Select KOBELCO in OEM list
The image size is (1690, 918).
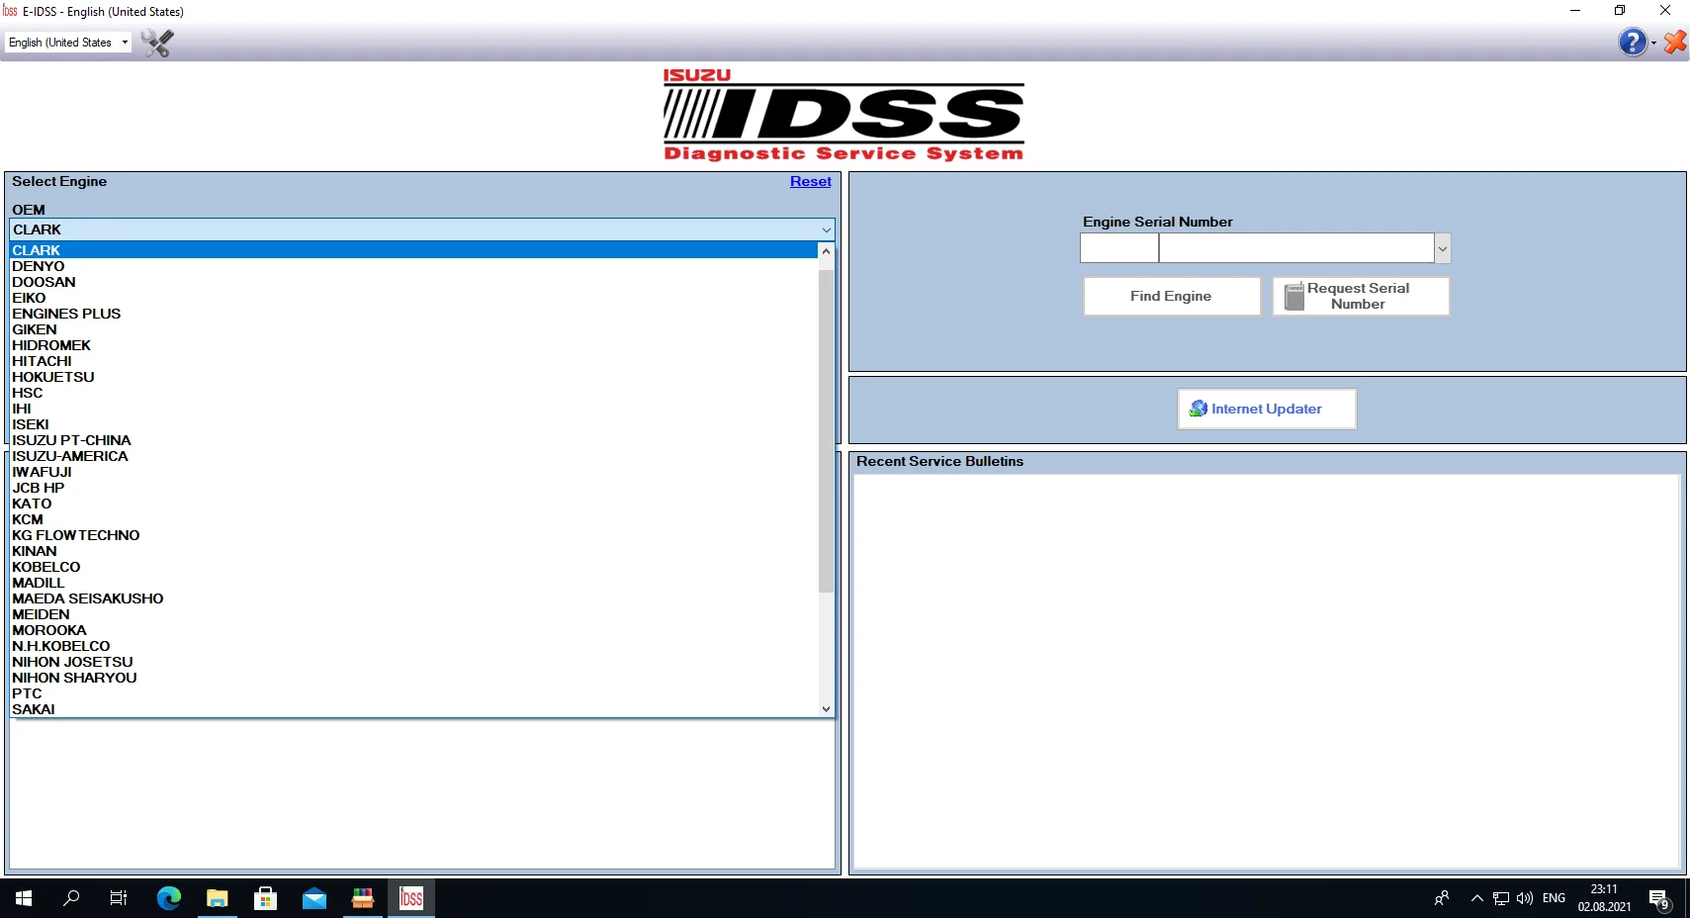click(x=414, y=567)
